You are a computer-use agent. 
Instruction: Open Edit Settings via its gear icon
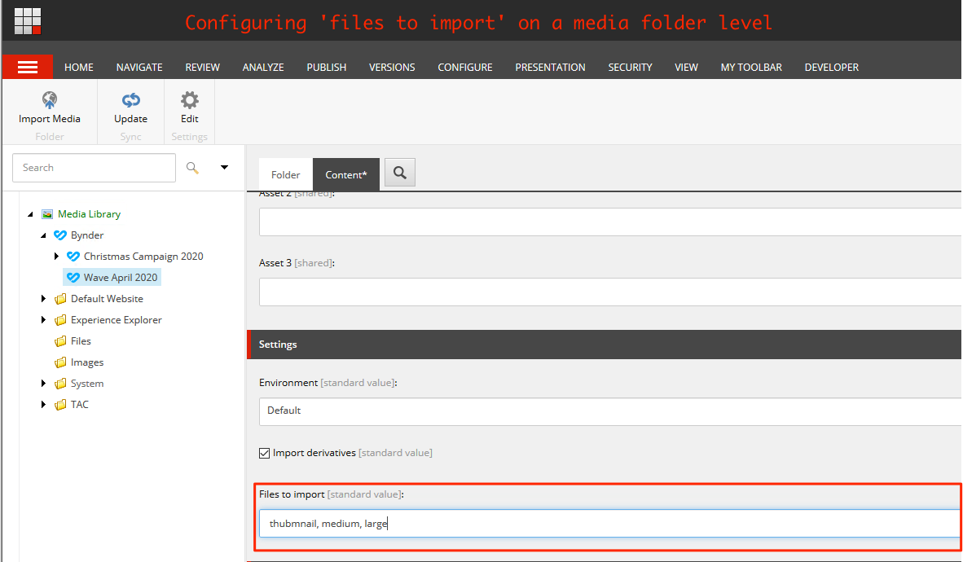pyautogui.click(x=189, y=100)
